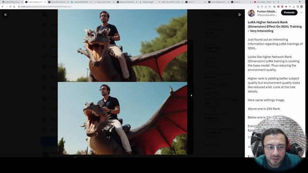Screen dimensions: 308x173
Task: Open the @GozukaraFur... handle link
Action: 267,15
